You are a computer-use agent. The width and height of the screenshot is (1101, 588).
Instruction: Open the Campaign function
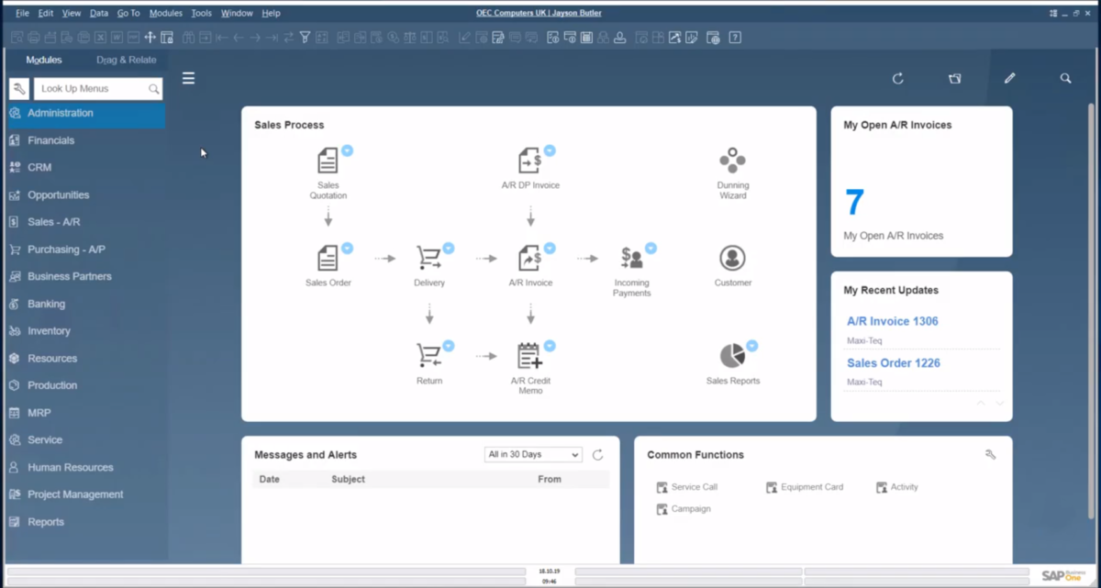tap(684, 509)
